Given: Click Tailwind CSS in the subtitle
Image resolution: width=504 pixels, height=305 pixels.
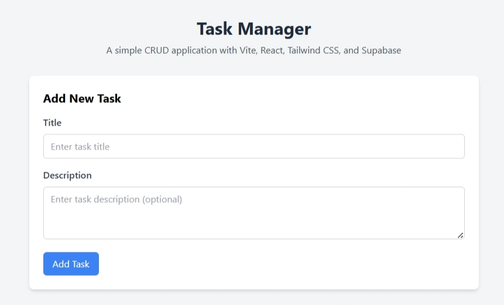Looking at the screenshot, I should (314, 50).
